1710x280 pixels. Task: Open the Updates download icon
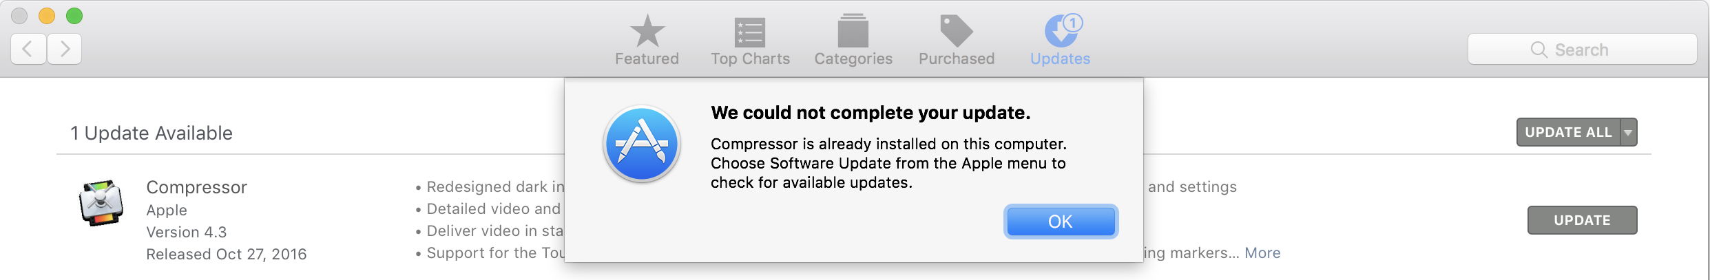[1061, 31]
